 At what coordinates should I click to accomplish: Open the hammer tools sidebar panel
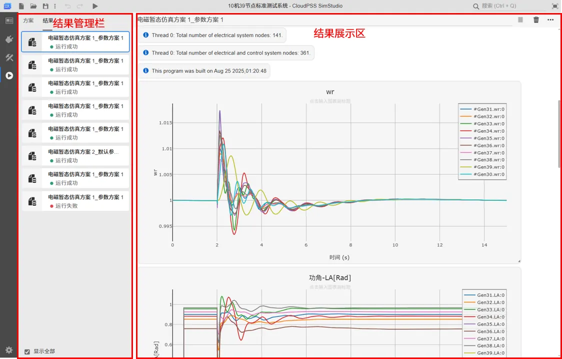coord(9,58)
